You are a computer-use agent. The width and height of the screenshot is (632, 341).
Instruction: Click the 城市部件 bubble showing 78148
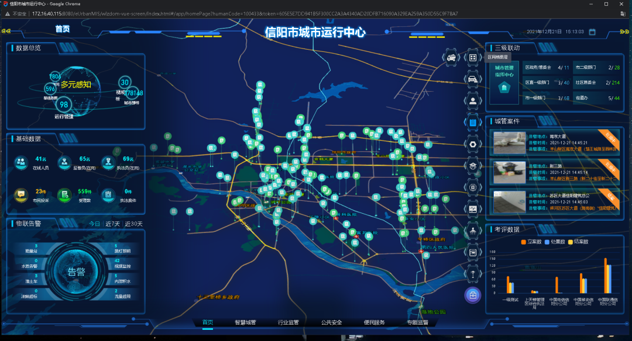pyautogui.click(x=132, y=93)
